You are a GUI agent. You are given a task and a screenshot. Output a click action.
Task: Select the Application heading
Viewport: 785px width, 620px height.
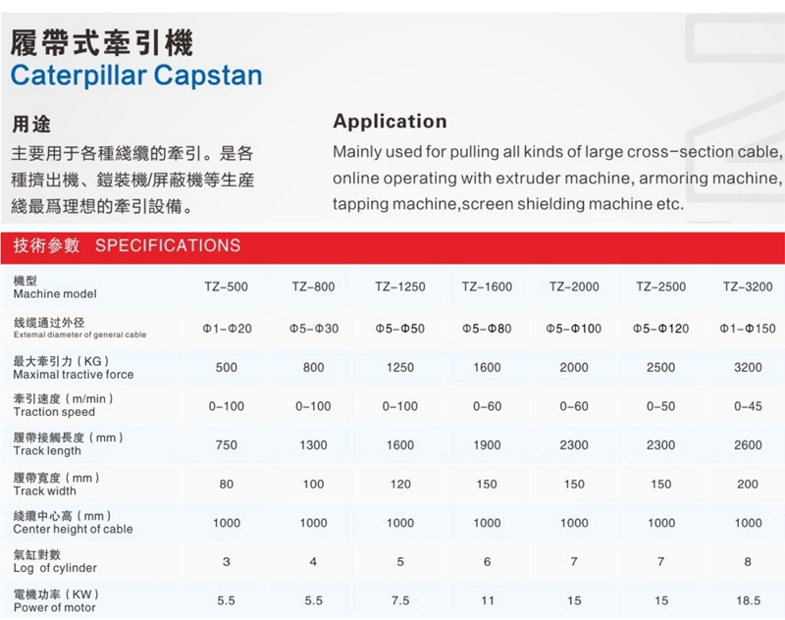click(390, 122)
